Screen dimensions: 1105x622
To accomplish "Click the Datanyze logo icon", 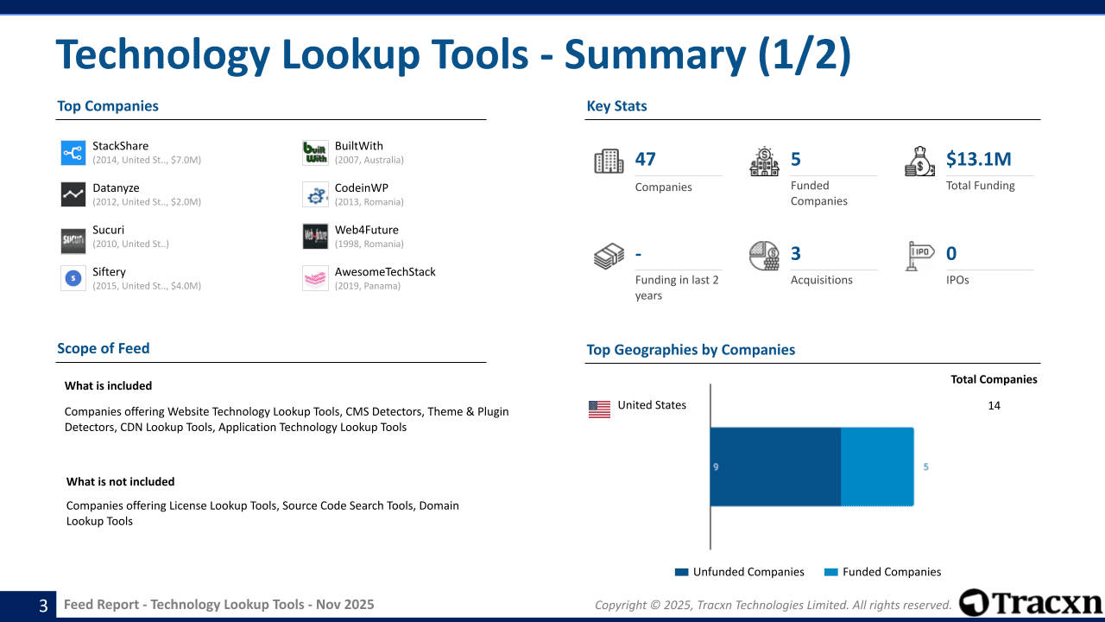I will pos(73,194).
